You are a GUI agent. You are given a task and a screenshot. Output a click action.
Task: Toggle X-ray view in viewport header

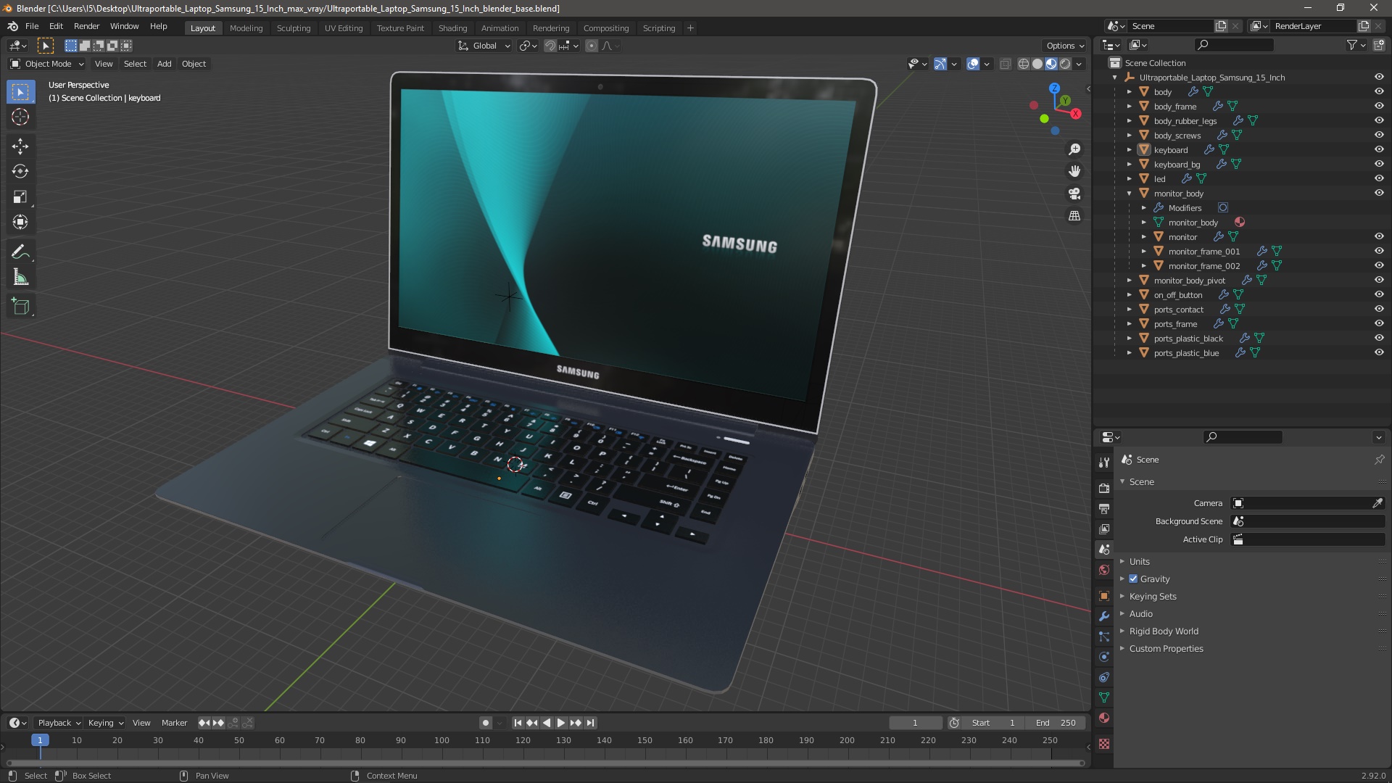1005,64
